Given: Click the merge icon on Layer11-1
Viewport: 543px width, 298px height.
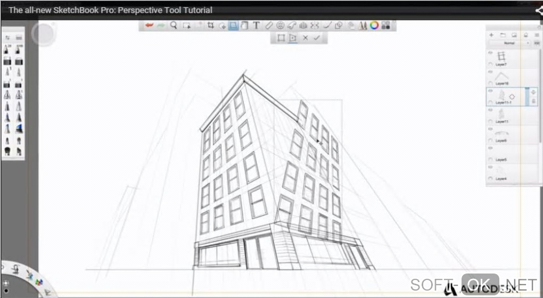Looking at the screenshot, I should coord(533,92).
